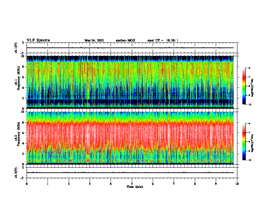Viewport: 267px width, 206px height.
Task: Click inside the ch.1 frequency spectrogram
Action: point(130,82)
